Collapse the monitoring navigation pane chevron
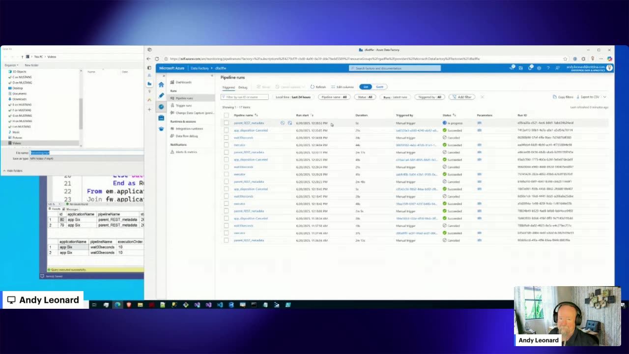Viewport: 629px width, 354px height. (x=212, y=76)
